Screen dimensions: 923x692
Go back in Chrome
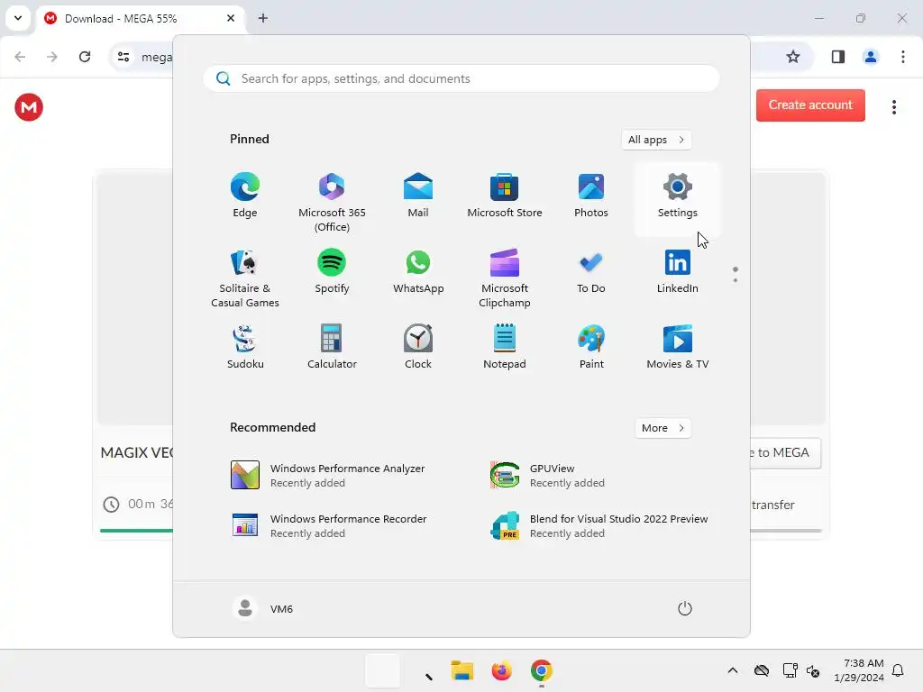click(x=20, y=57)
